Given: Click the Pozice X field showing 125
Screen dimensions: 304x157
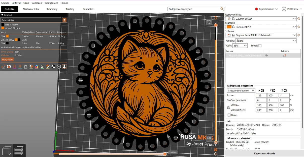Looking at the screenshot, I should (261, 95).
